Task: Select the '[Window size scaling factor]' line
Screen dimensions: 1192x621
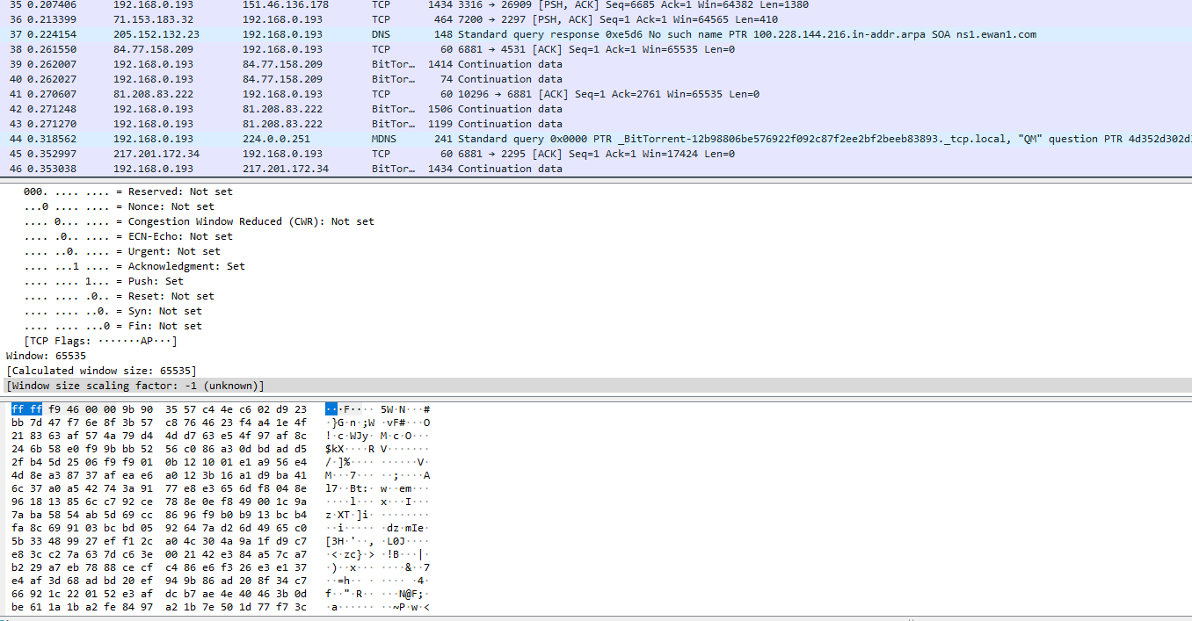Action: coord(132,385)
